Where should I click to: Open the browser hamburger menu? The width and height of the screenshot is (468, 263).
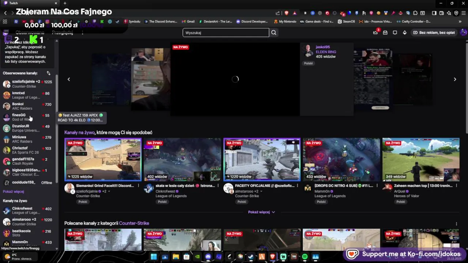click(x=463, y=13)
